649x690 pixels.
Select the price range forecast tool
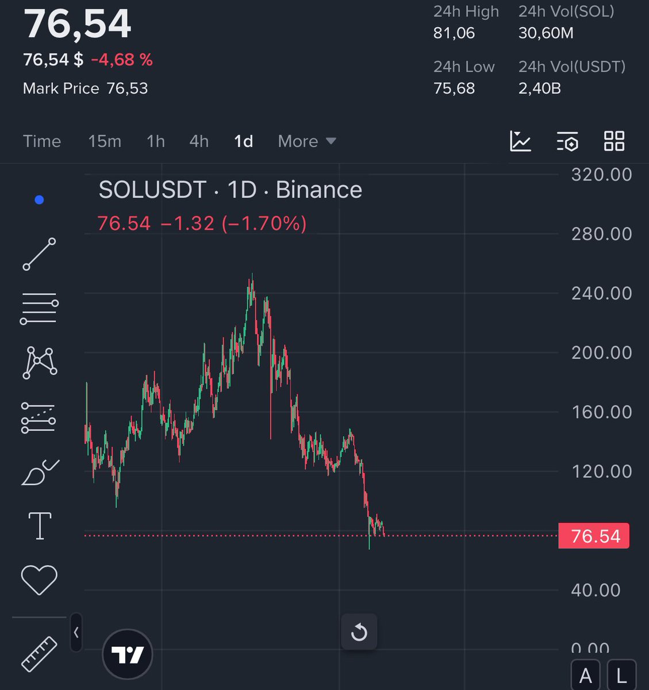[x=39, y=417]
